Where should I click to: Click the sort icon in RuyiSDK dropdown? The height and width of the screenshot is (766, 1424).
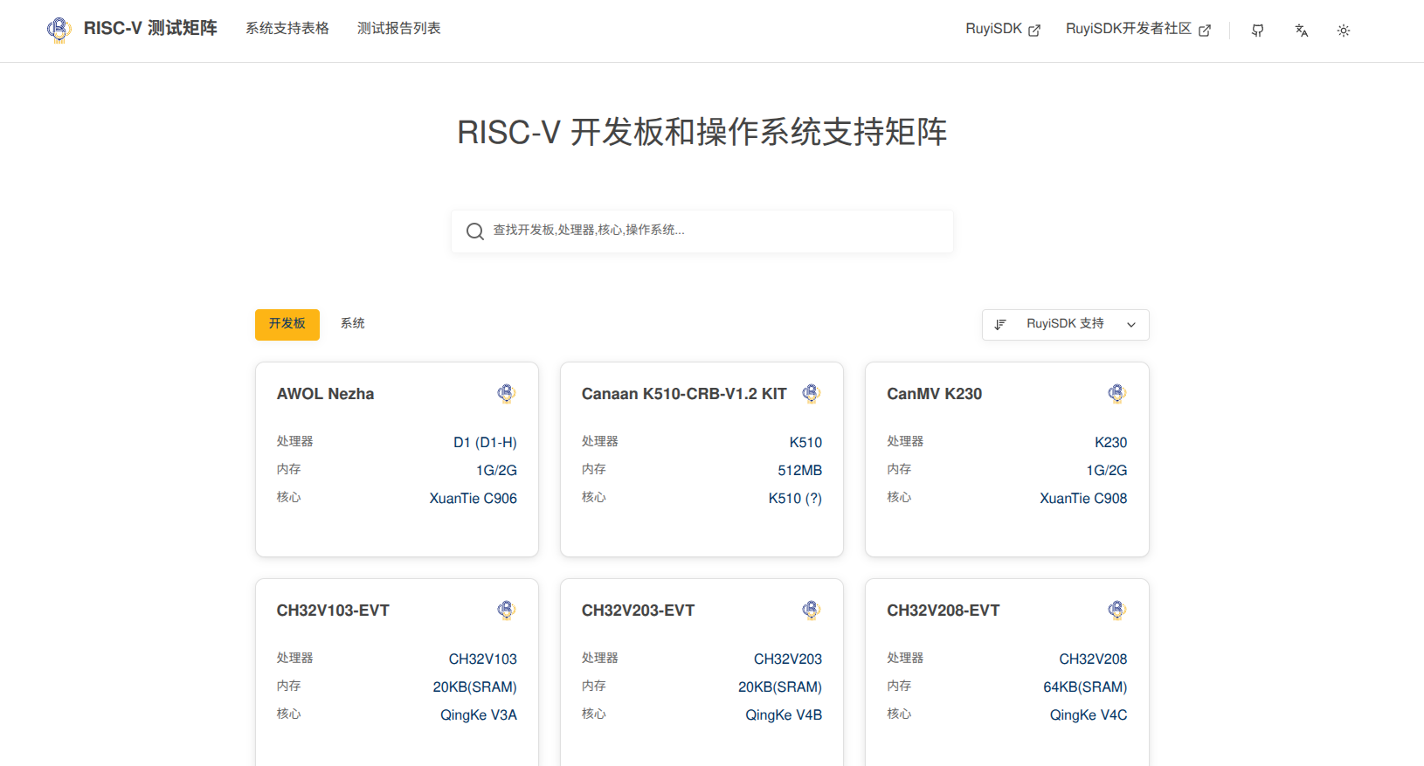[x=1000, y=324]
